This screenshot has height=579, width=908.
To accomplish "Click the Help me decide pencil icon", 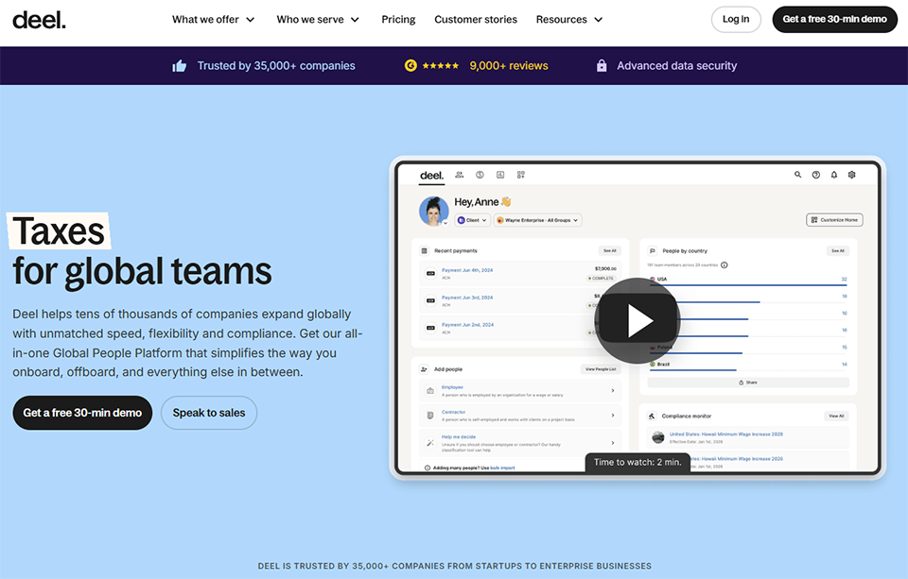I will (430, 442).
